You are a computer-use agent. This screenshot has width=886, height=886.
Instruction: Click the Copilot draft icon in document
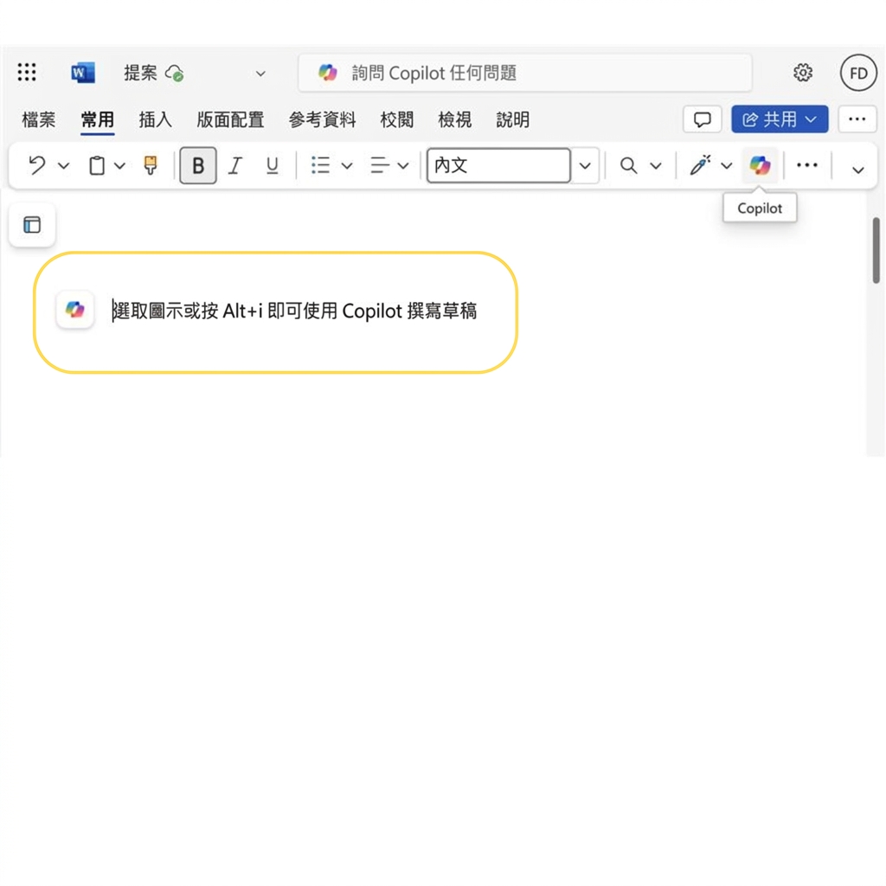[x=75, y=309]
